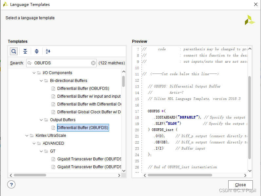The width and height of the screenshot is (261, 196).
Task: Collapse the I/O Components folder
Action: pos(34,73)
